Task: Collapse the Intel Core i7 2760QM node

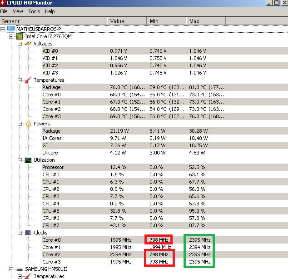Action: tap(11, 36)
